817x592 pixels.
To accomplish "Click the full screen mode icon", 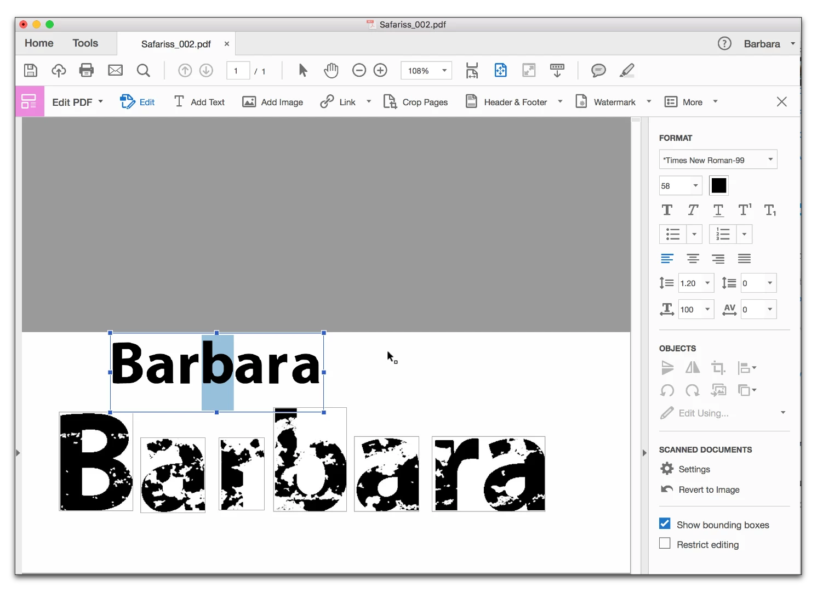I will 529,70.
